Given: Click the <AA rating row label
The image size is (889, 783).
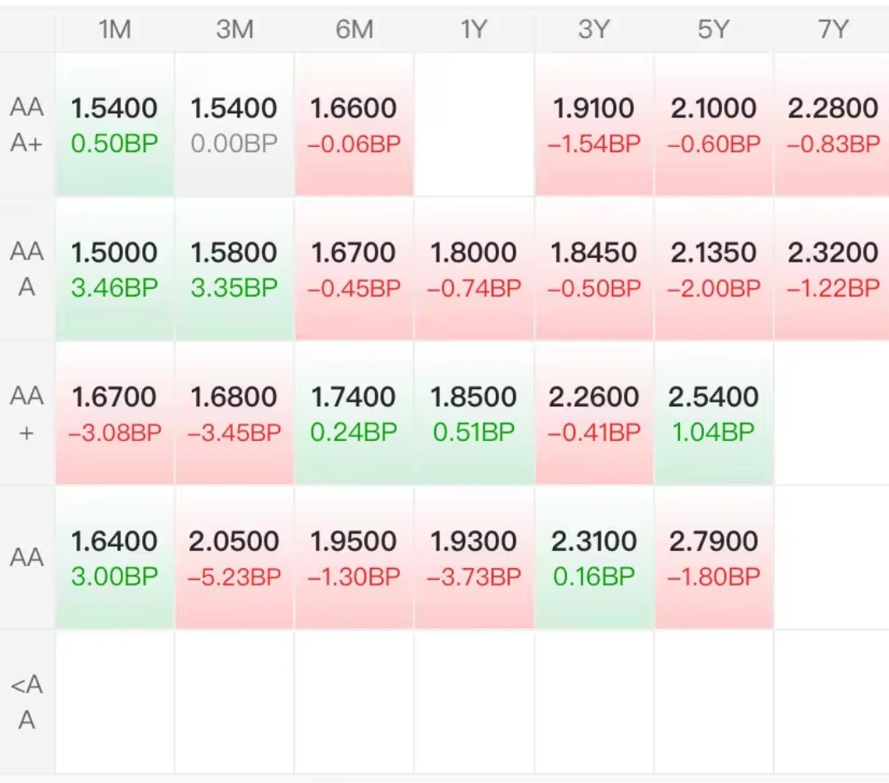Looking at the screenshot, I should tap(27, 703).
